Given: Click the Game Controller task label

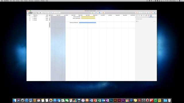Looking at the screenshot, I should 77,17.
